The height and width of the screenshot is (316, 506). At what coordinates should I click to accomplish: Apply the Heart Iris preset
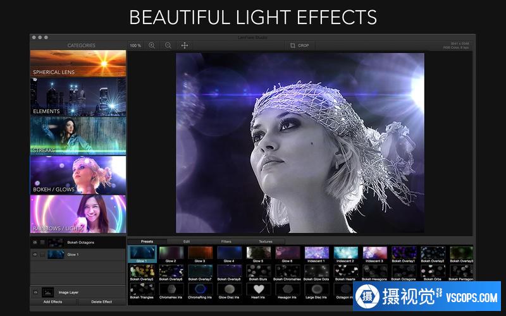click(258, 291)
